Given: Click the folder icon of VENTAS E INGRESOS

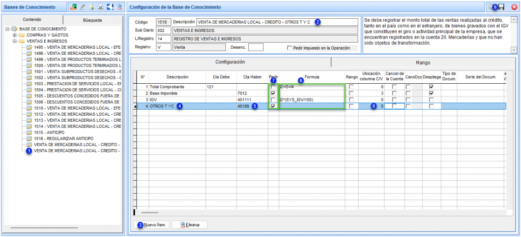Looking at the screenshot, I should pos(21,42).
